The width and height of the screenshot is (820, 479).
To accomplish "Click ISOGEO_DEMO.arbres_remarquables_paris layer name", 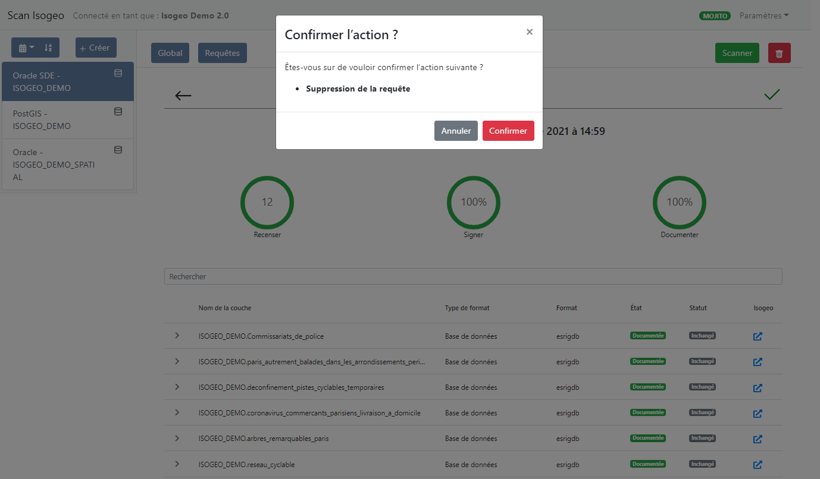I will pos(264,439).
